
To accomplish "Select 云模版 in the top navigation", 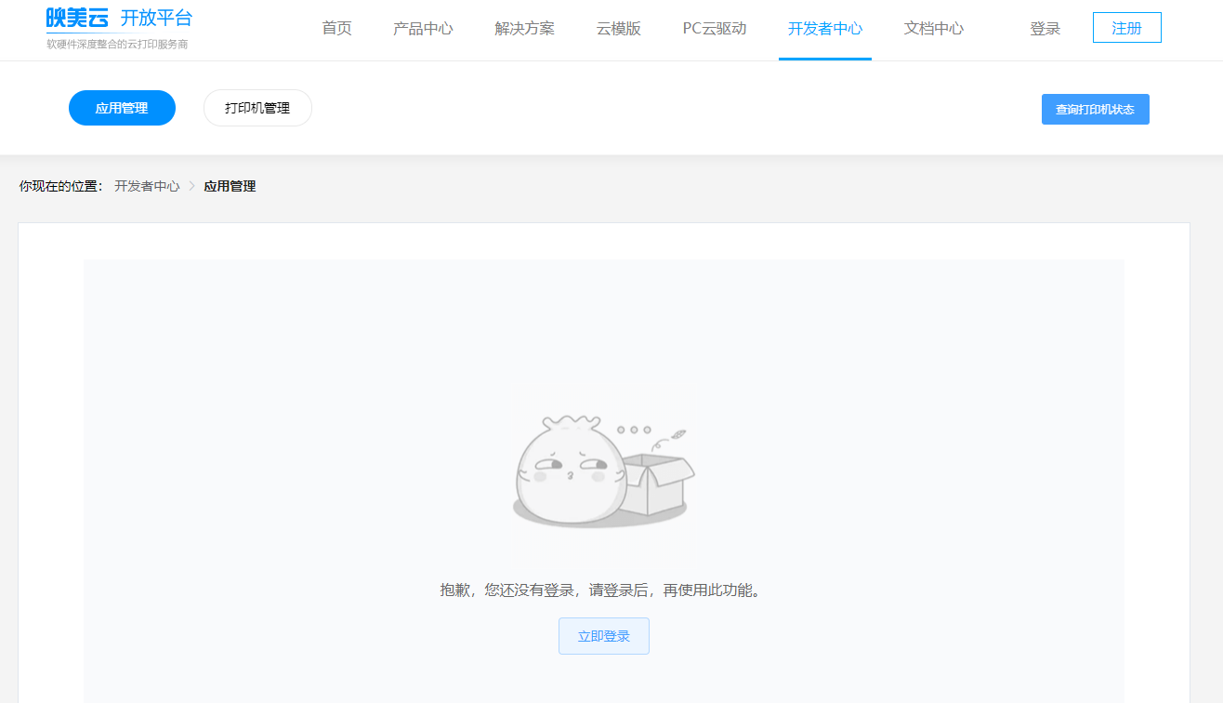I will pyautogui.click(x=618, y=29).
